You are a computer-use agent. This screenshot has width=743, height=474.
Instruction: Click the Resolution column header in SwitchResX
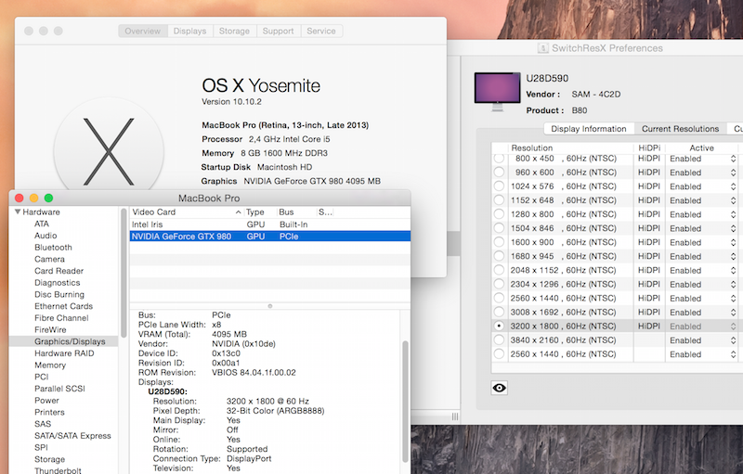pyautogui.click(x=531, y=148)
